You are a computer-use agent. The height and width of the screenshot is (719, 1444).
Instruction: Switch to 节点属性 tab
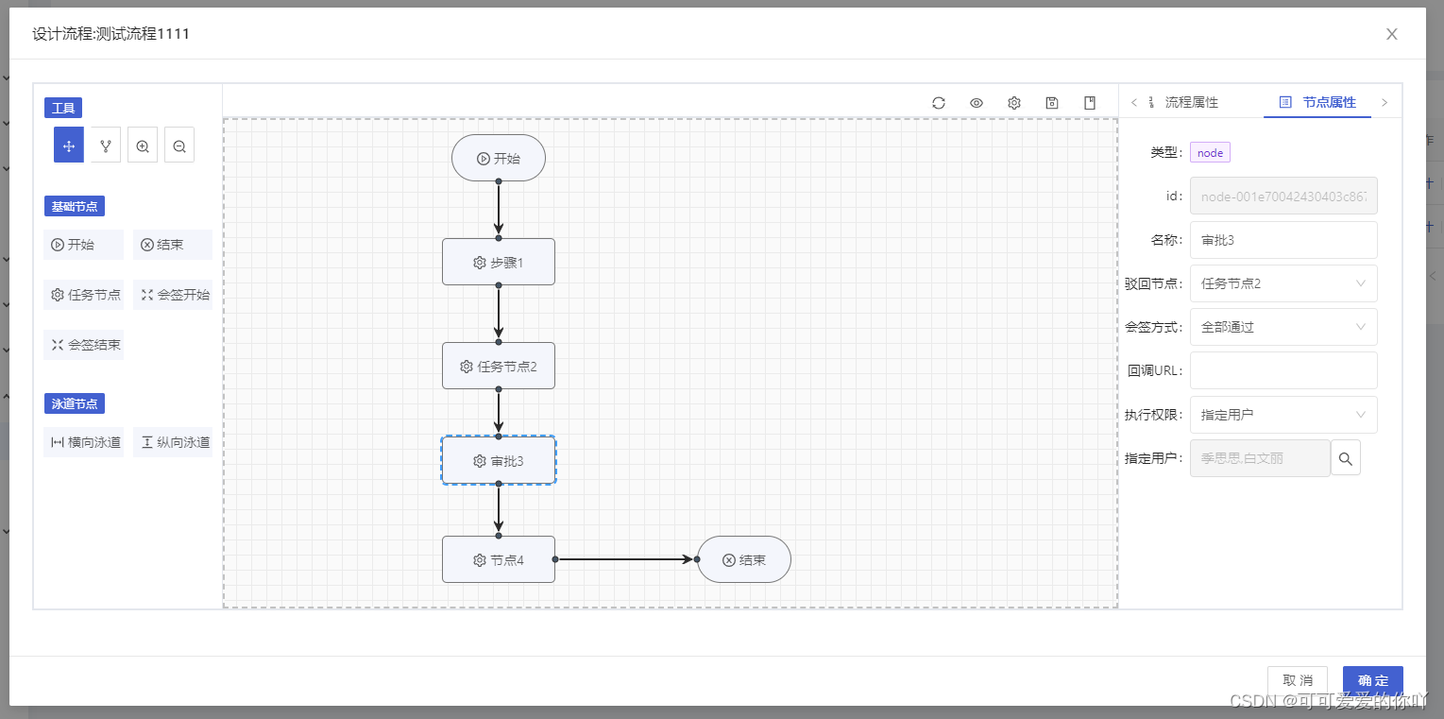[x=1317, y=102]
